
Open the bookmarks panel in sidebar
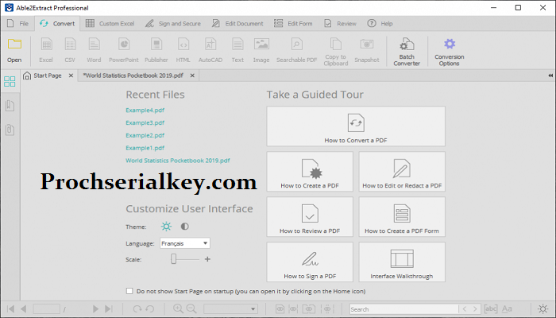tap(10, 106)
